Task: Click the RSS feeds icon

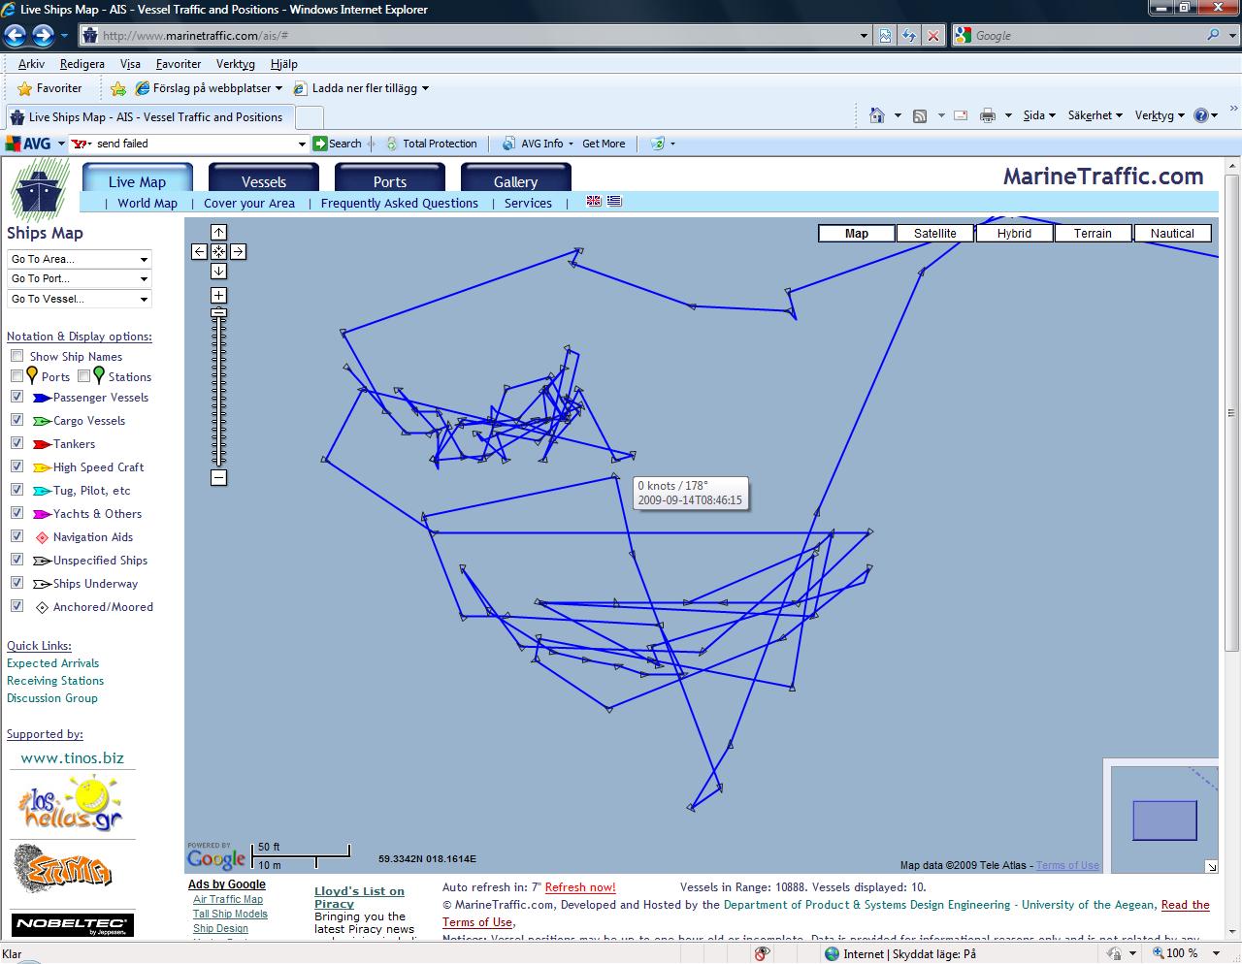Action: [920, 115]
